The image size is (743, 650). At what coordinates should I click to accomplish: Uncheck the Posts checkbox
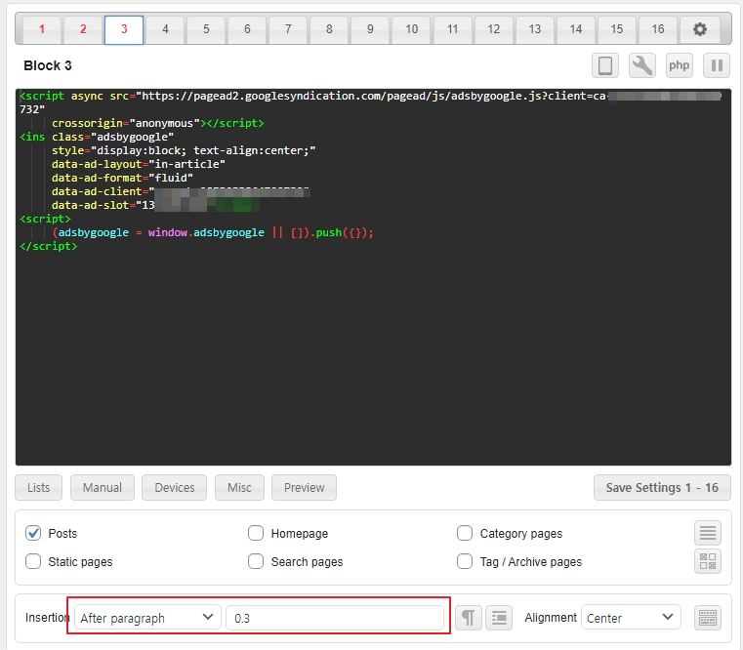pyautogui.click(x=33, y=533)
